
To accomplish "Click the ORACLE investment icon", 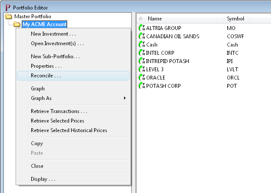I will tap(142, 77).
